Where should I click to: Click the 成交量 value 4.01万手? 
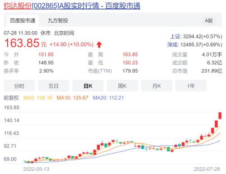[x=212, y=54]
